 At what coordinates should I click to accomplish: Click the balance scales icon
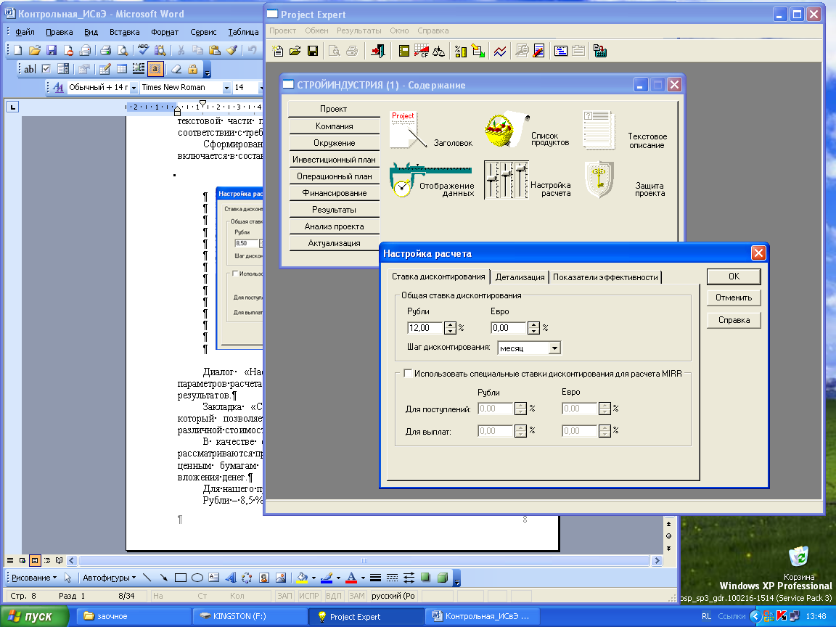click(x=438, y=52)
